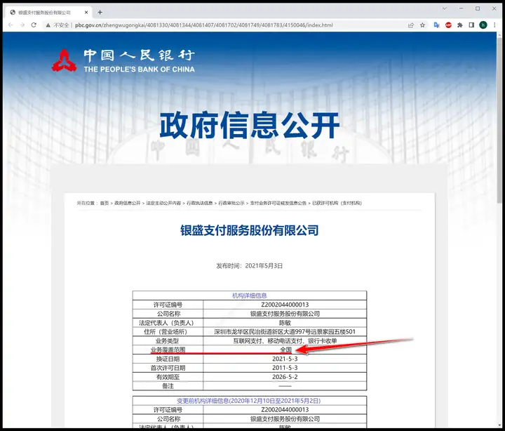Reload the page with refresh icon
This screenshot has height=431, width=505.
tap(34, 25)
